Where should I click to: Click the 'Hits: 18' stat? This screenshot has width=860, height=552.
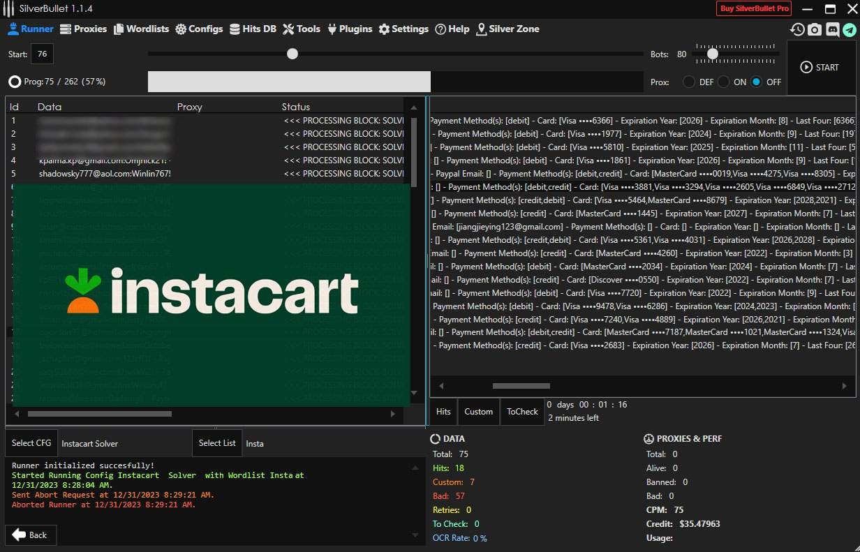pos(448,468)
